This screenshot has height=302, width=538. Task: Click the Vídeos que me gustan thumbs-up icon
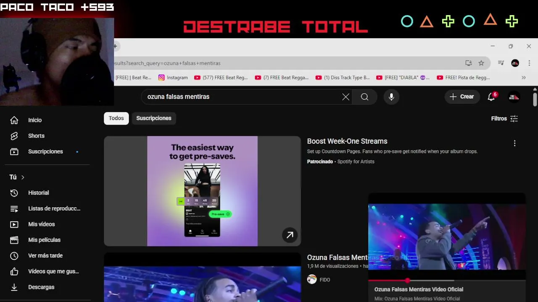(14, 271)
